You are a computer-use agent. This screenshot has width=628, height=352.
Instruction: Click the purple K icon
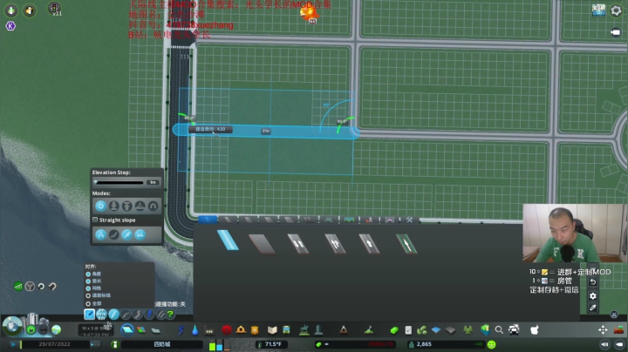pos(10,26)
